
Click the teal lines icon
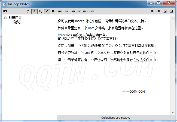pos(158,11)
